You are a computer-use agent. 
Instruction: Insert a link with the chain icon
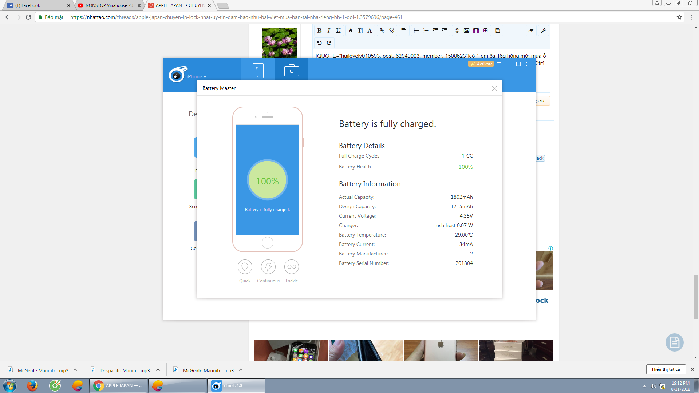click(x=382, y=31)
